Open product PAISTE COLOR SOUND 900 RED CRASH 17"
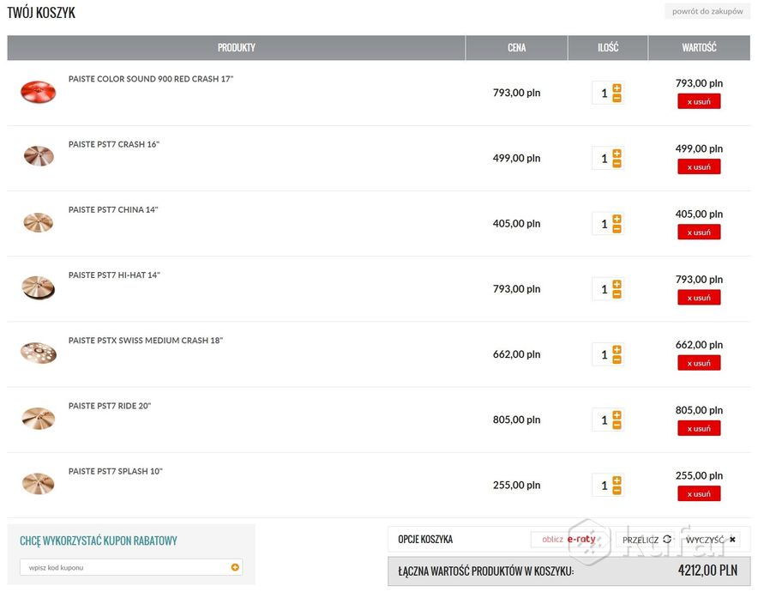This screenshot has width=758, height=592. 151,79
